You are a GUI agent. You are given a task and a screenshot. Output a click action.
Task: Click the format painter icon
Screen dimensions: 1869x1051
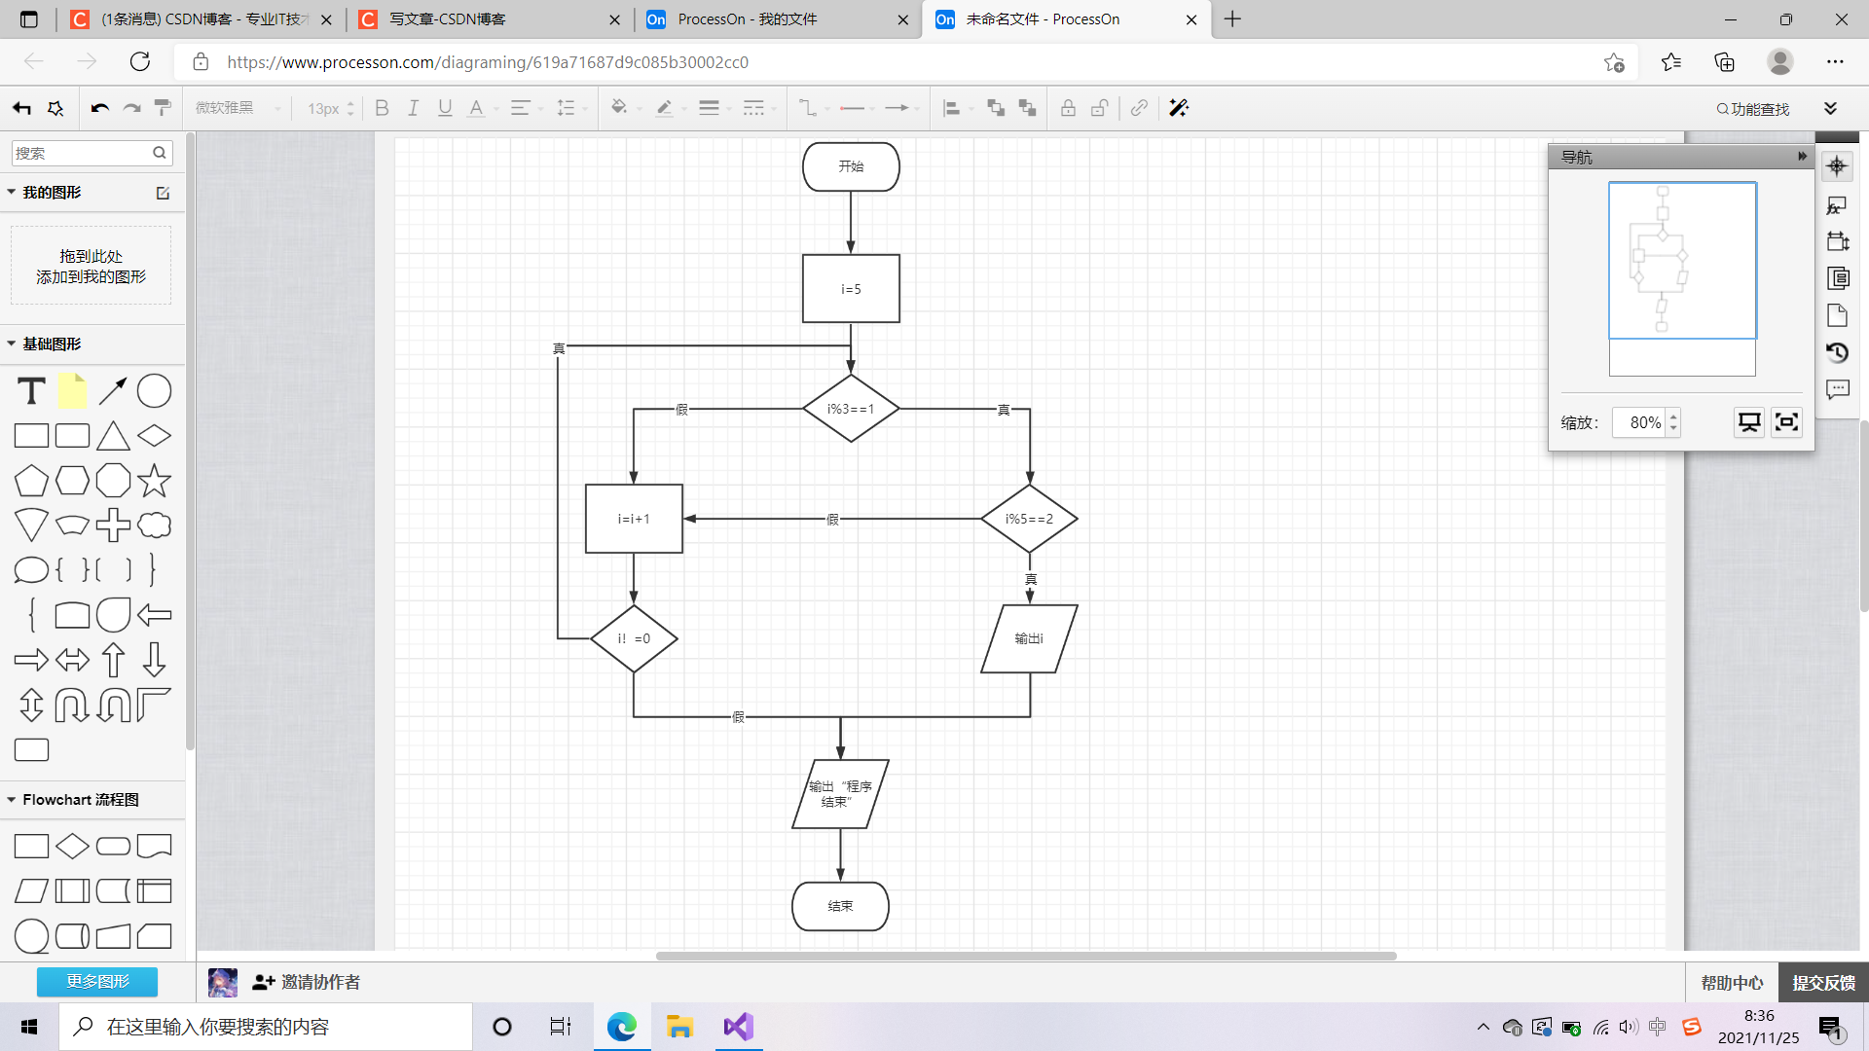(163, 108)
